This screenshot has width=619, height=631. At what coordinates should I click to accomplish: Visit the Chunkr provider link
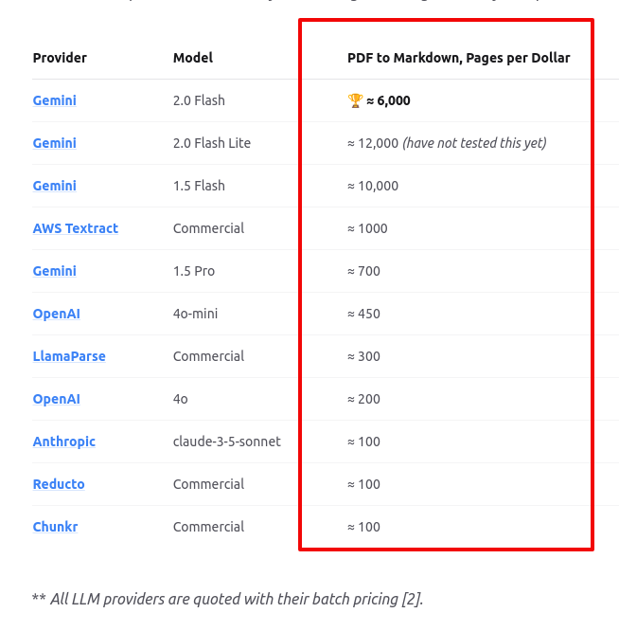[55, 527]
